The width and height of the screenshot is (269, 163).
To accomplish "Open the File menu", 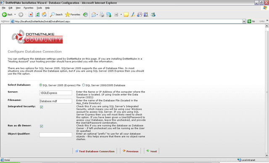I will (4, 8).
